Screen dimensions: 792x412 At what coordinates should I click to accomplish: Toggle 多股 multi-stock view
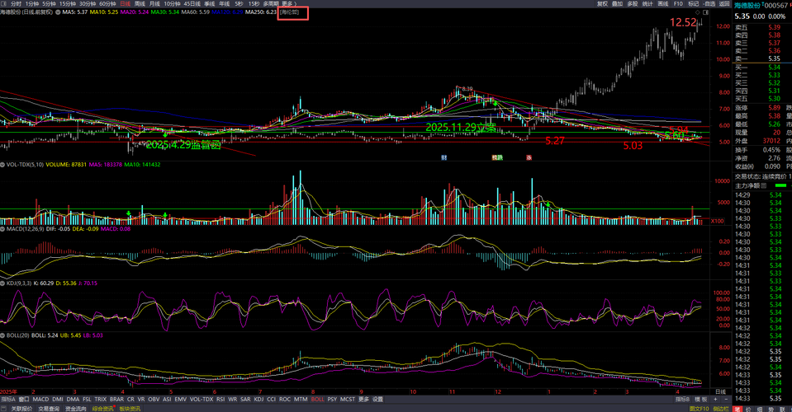(633, 4)
